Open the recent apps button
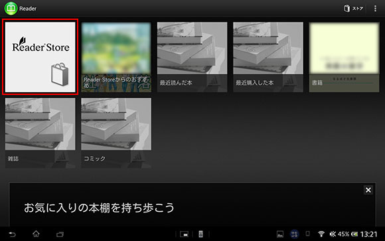This screenshot has height=241, width=385. click(x=60, y=234)
